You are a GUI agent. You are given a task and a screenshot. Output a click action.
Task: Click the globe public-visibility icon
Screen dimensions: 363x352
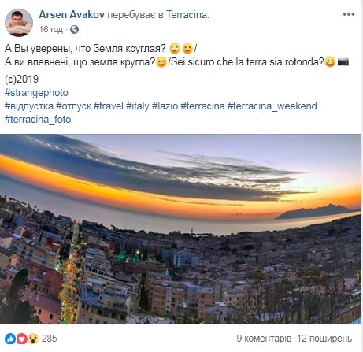tap(75, 29)
